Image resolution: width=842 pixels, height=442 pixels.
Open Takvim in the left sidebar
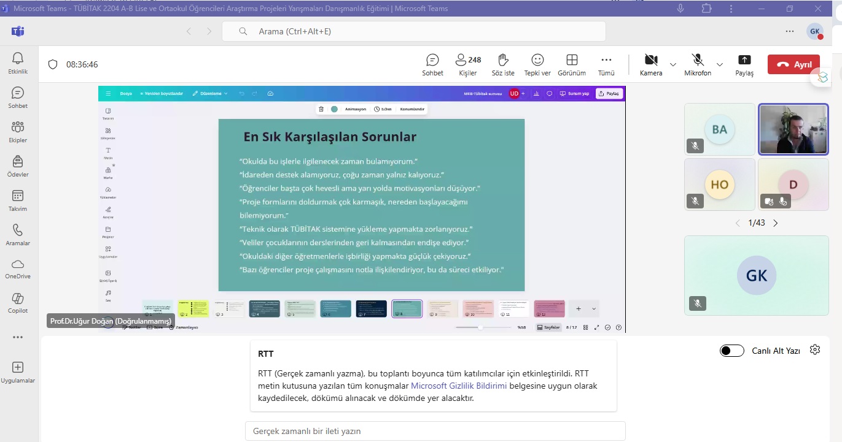click(18, 200)
